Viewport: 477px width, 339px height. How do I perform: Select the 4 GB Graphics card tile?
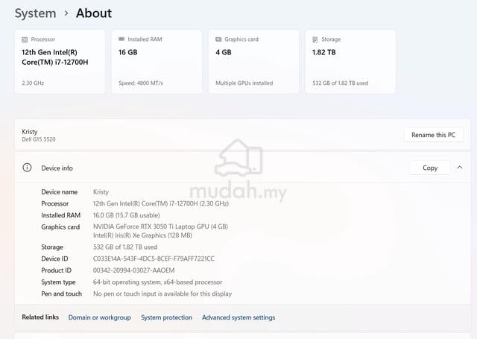253,61
